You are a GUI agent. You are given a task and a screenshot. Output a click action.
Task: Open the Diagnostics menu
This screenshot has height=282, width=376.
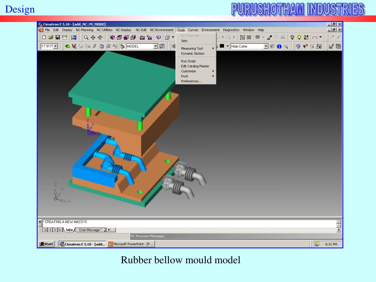(231, 30)
